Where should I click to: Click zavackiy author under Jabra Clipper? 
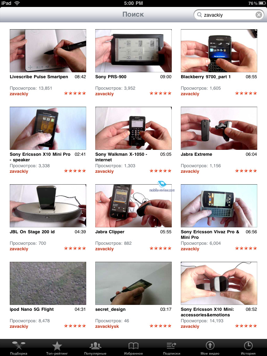pos(104,249)
